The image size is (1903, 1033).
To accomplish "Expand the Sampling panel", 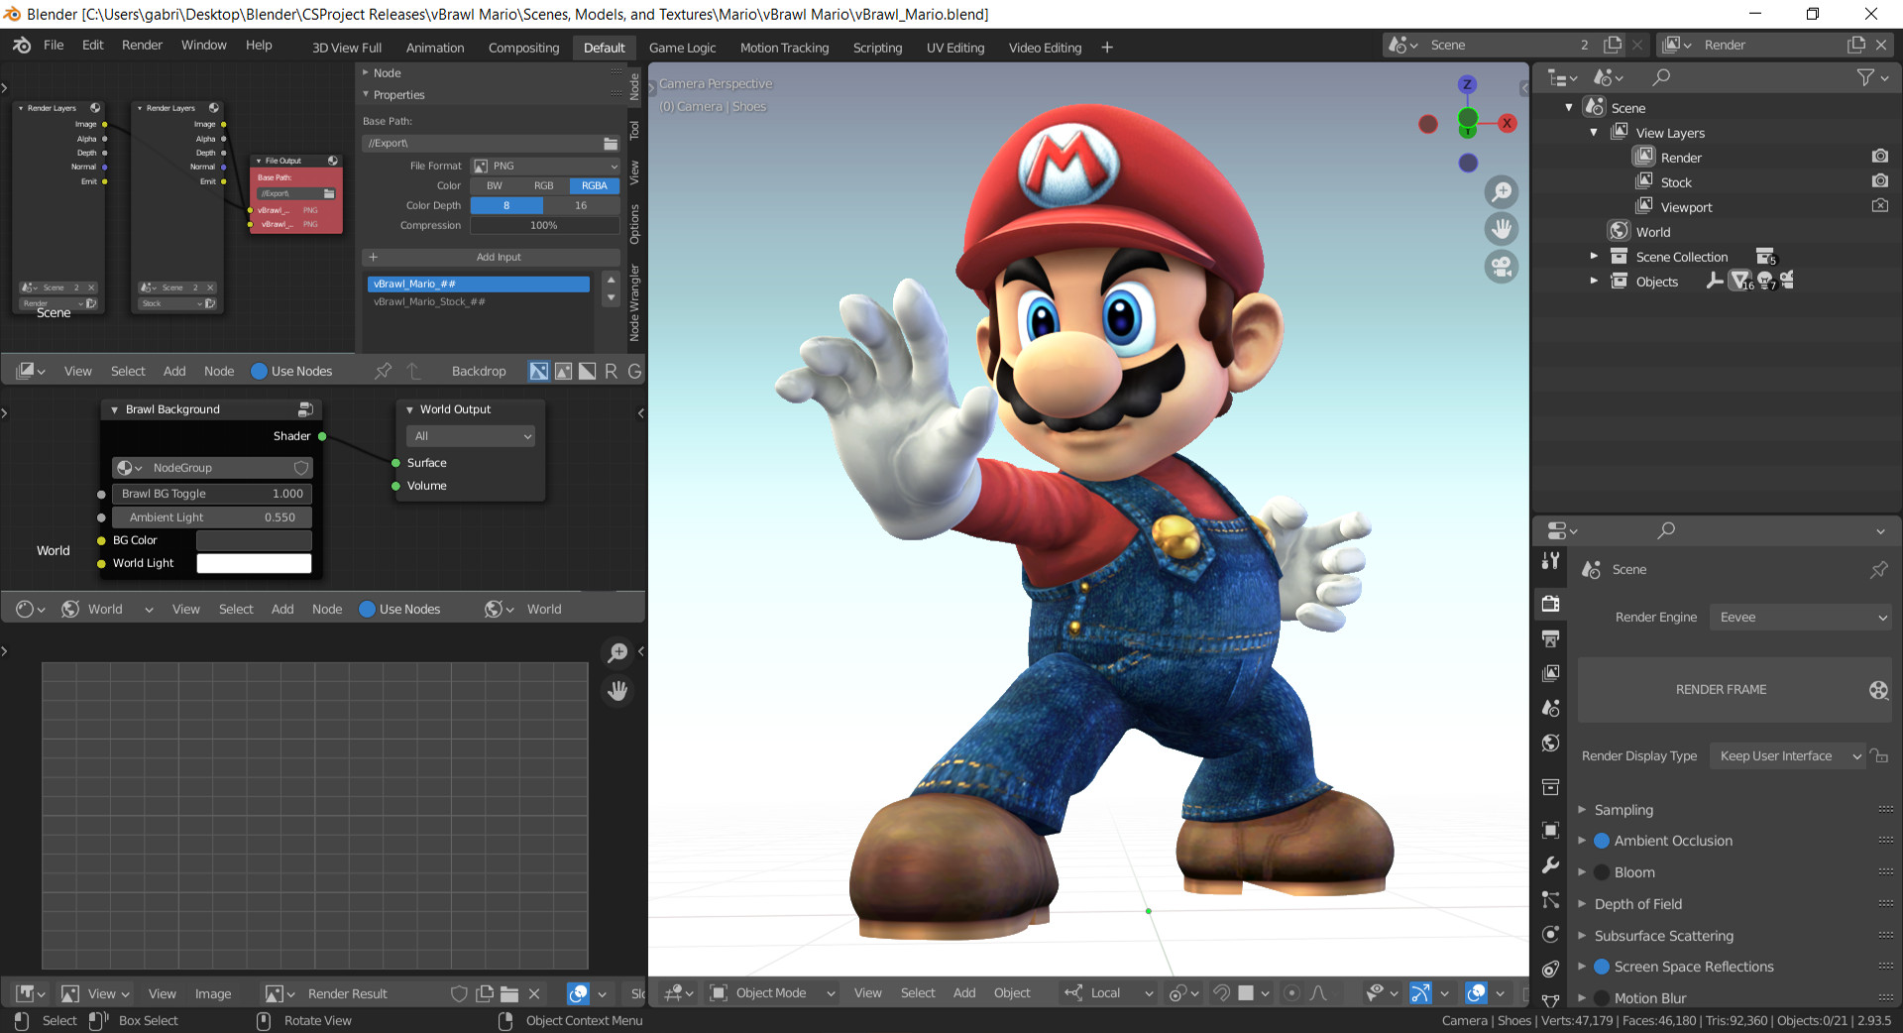I will [x=1623, y=810].
